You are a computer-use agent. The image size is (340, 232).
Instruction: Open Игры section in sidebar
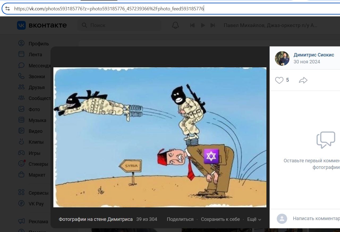(29, 153)
